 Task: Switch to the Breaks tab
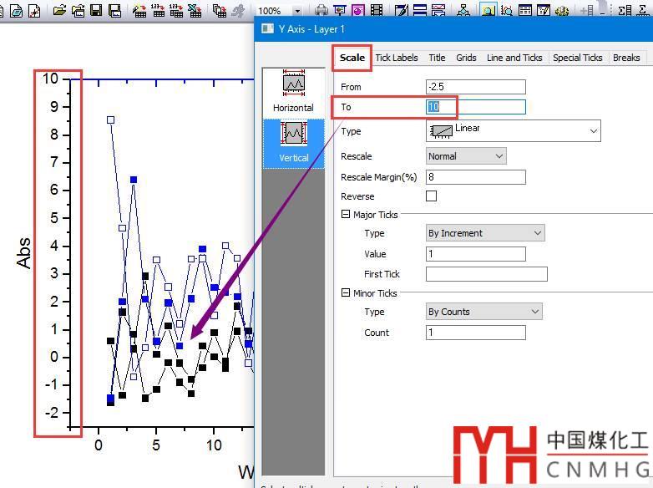click(626, 58)
